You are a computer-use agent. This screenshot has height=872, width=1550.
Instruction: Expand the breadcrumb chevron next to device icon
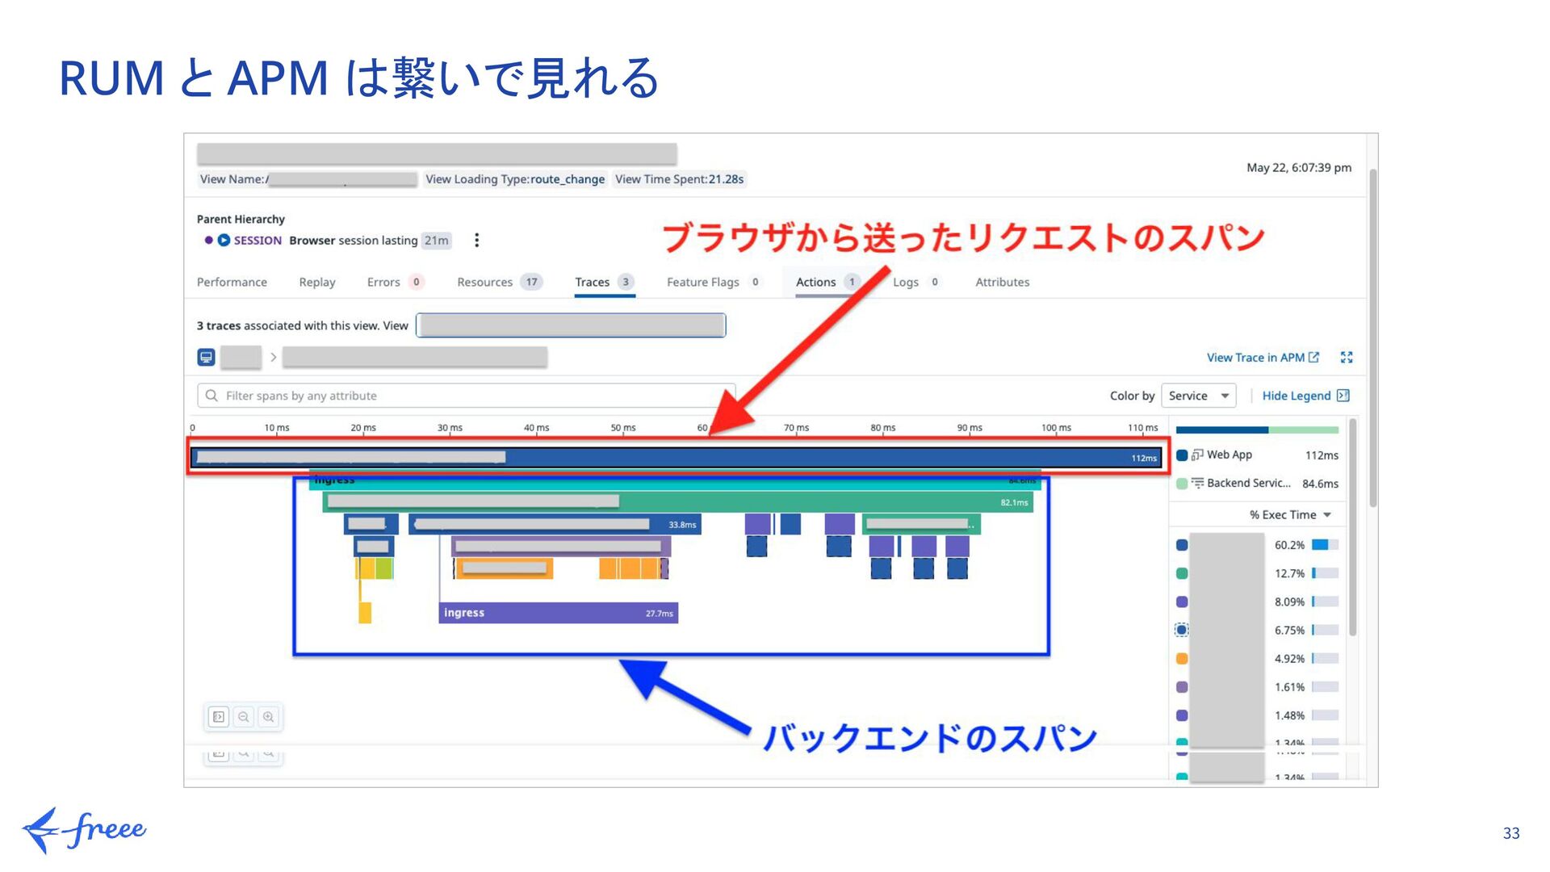point(273,357)
